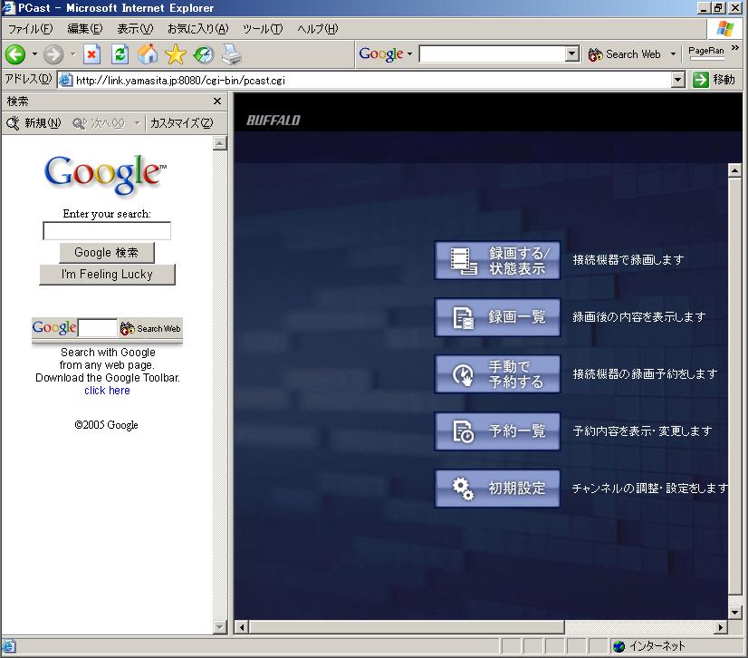748x658 pixels.
Task: Click the BUFFALO logo
Action: click(x=273, y=121)
